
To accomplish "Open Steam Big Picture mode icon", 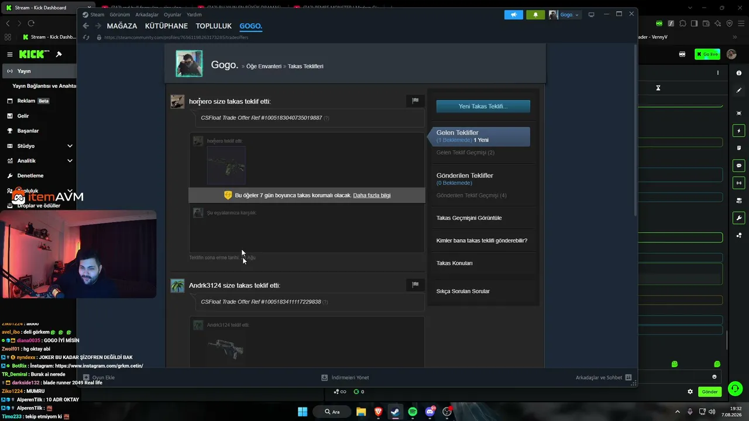I will pyautogui.click(x=591, y=15).
